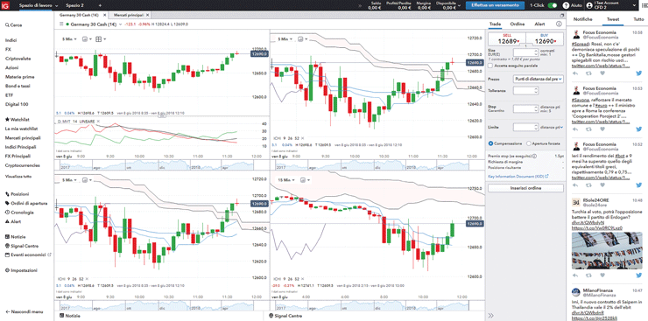Click the IG logo in the top-left corner
This screenshot has width=648, height=321.
(5, 5)
